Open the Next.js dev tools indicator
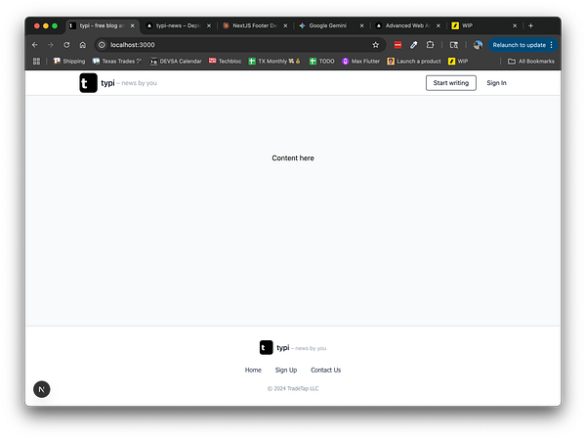The height and width of the screenshot is (439, 586). pyautogui.click(x=41, y=389)
